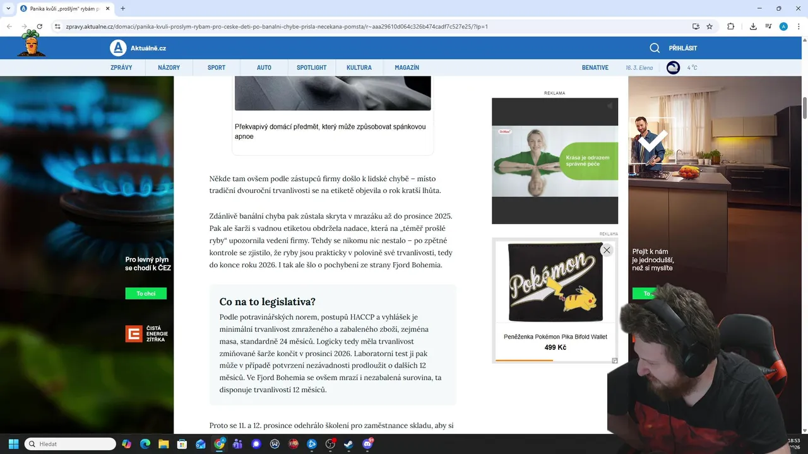Click the 499 Kč price text

pos(555,347)
